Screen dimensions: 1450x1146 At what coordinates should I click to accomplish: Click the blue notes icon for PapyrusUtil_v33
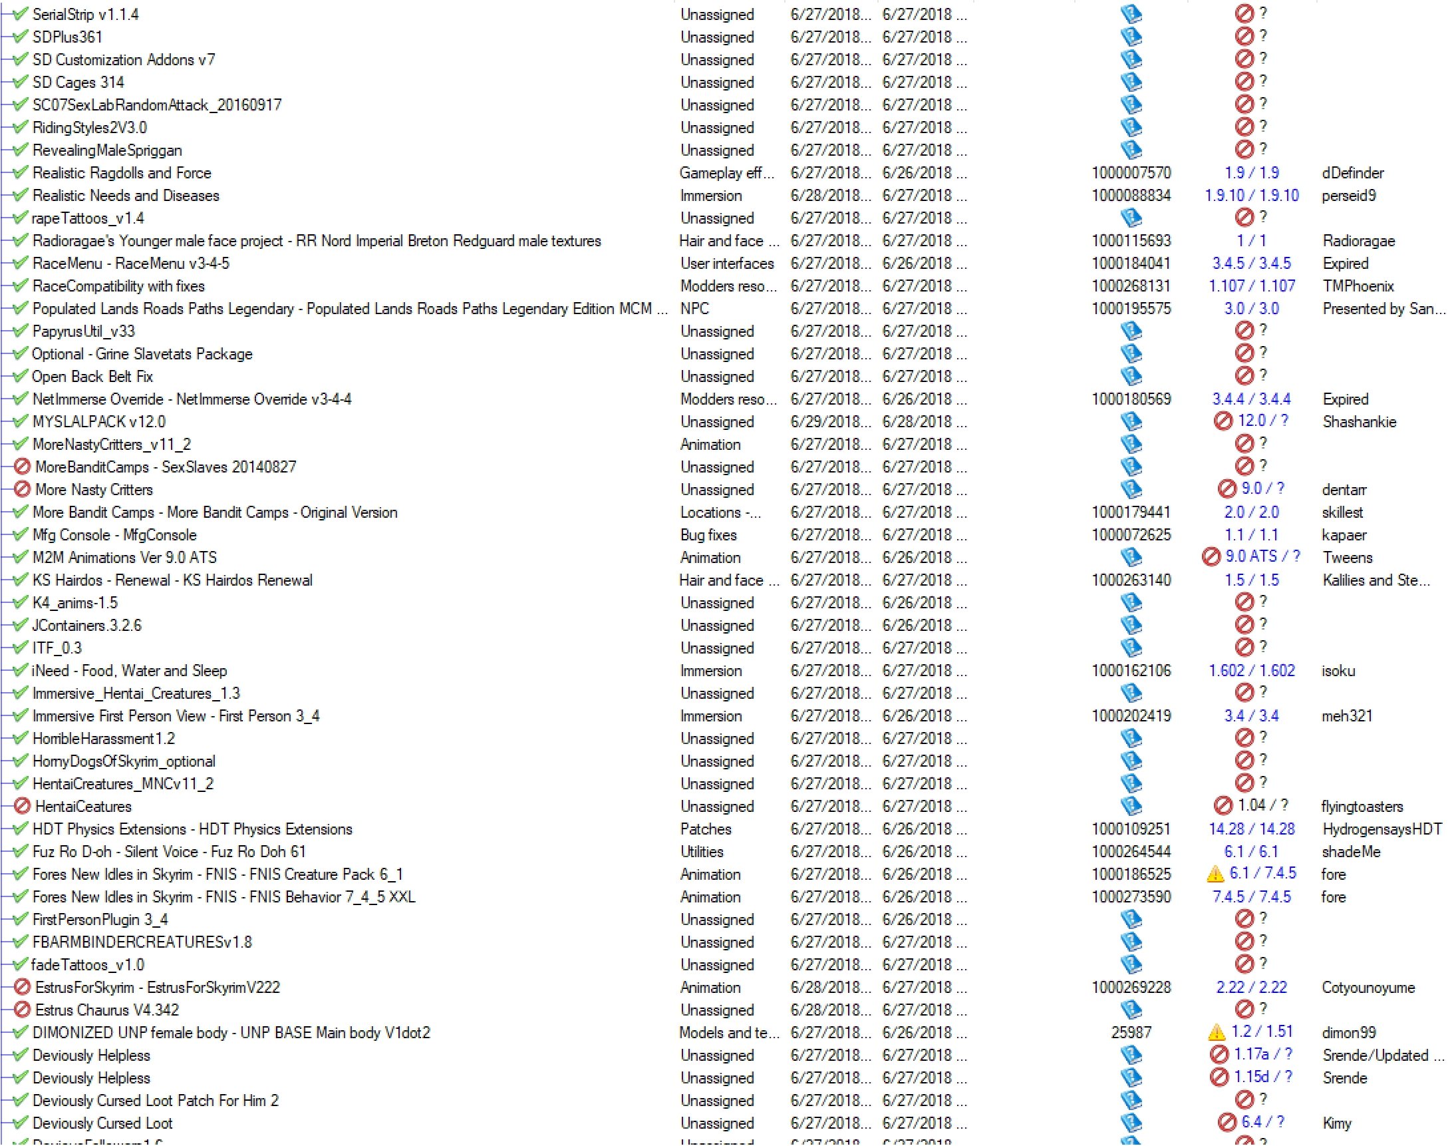coord(1131,331)
